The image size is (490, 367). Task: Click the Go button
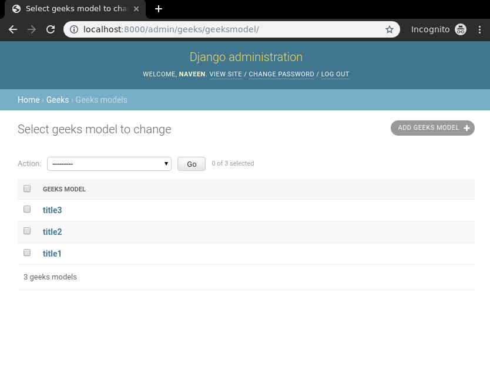(x=192, y=164)
